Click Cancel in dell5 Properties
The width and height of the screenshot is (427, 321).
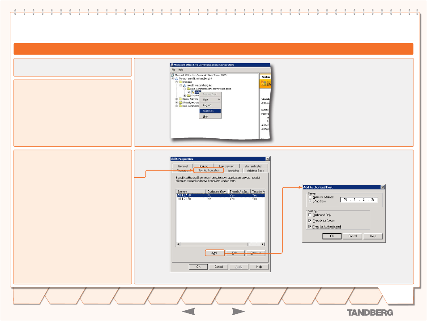pos(219,267)
